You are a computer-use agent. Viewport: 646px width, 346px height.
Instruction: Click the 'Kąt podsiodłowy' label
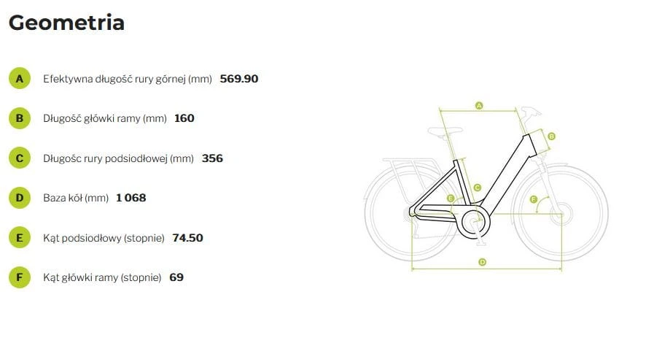[x=104, y=238]
